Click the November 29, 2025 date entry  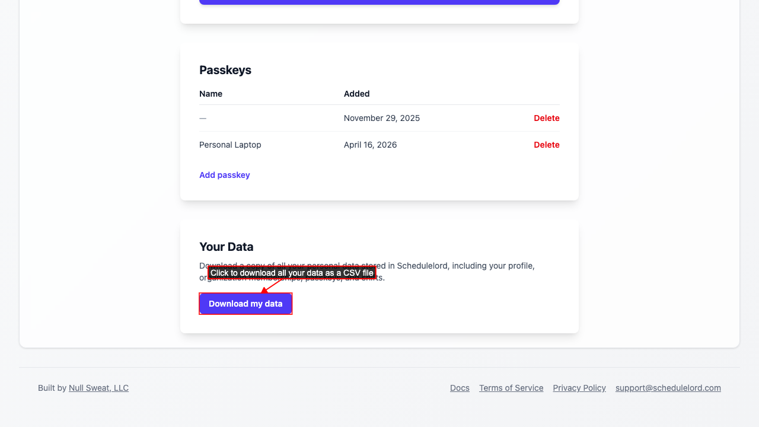click(381, 118)
